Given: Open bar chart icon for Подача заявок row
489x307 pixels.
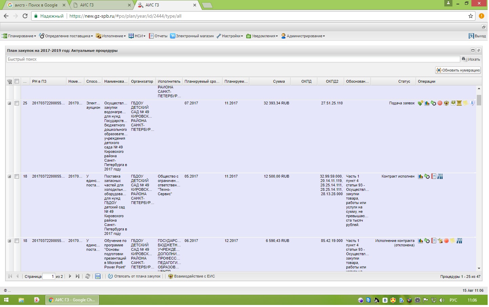Looking at the screenshot, I should coord(427,103).
